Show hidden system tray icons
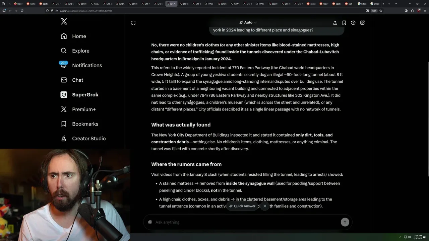Viewport: 429px width, 241px height. (400, 237)
